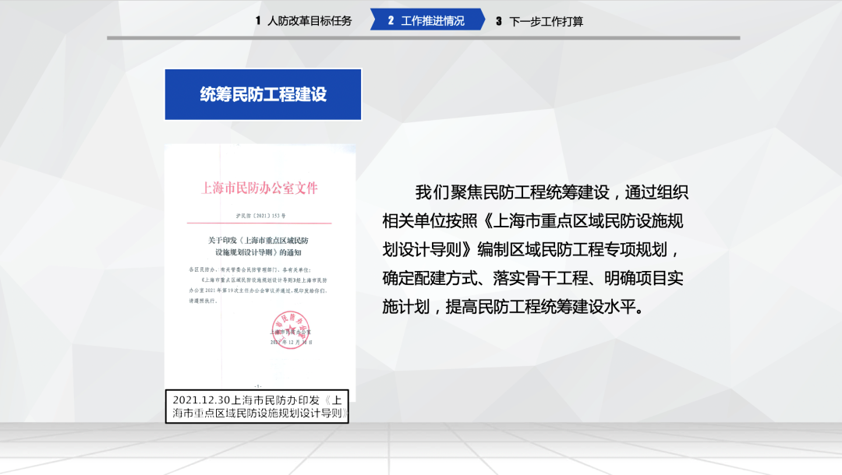This screenshot has width=842, height=475.
Task: Click the numeral 2 in the blue arrow
Action: (x=391, y=20)
